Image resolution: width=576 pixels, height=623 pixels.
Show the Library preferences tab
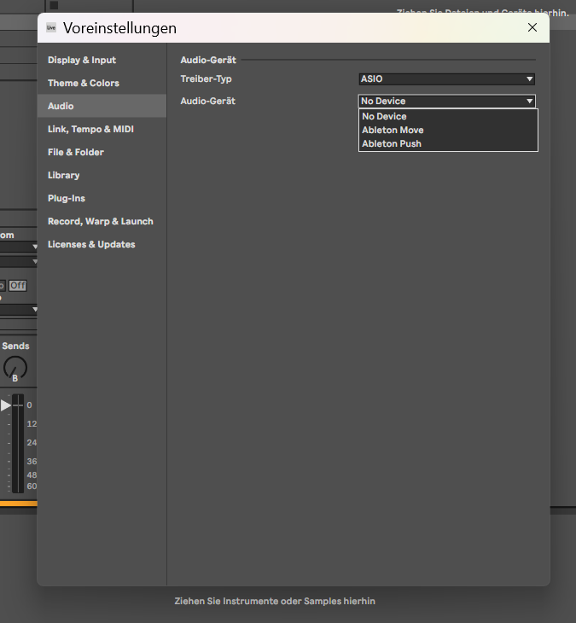(64, 175)
